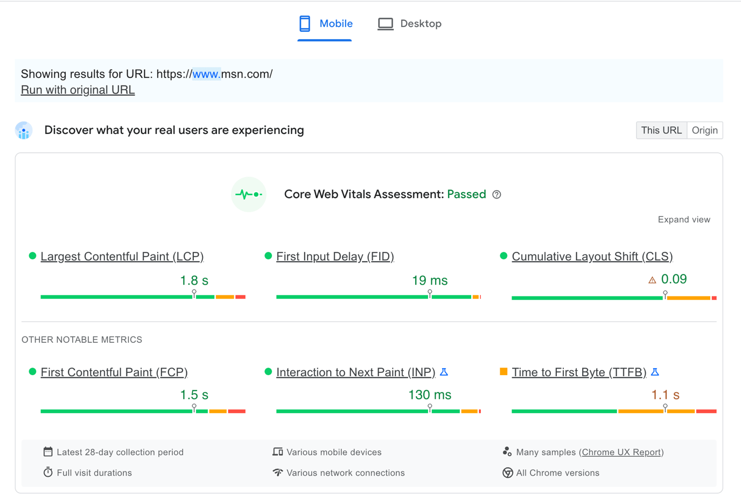Click the experimental flask icon beside INP
Image resolution: width=741 pixels, height=501 pixels.
tap(444, 372)
